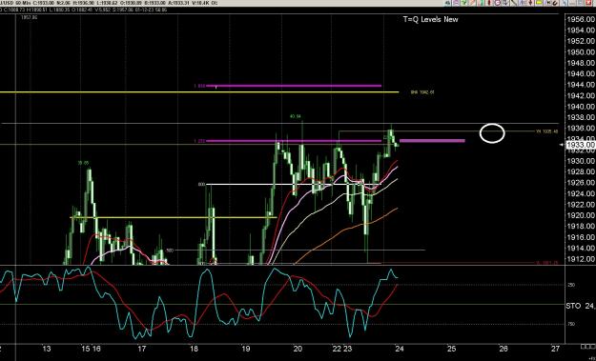This screenshot has height=361, width=596.
Task: Click date label 18 on time axis
Action: tap(194, 349)
